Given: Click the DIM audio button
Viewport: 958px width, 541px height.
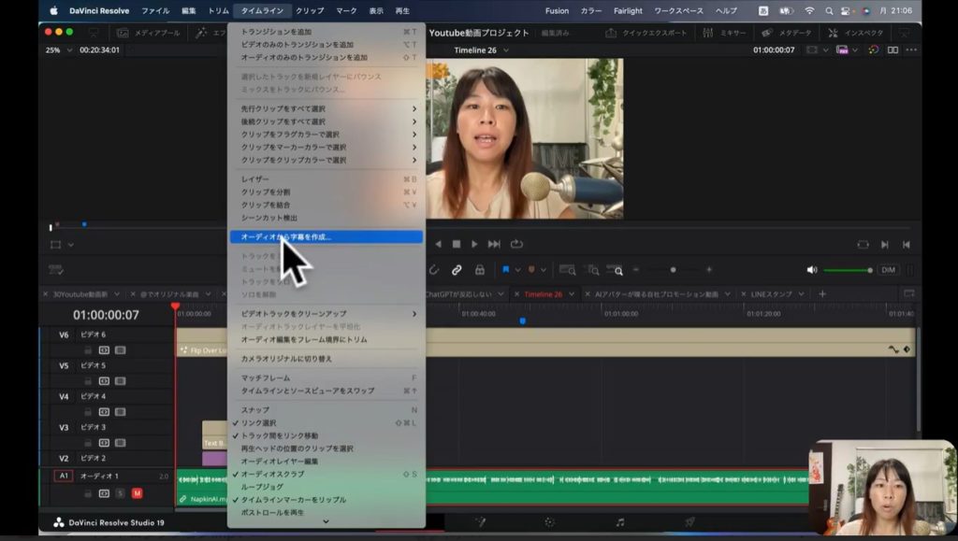Looking at the screenshot, I should click(x=888, y=270).
